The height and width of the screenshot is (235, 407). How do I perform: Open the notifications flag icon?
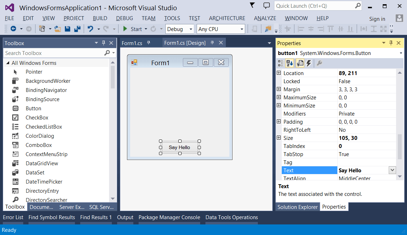click(252, 5)
